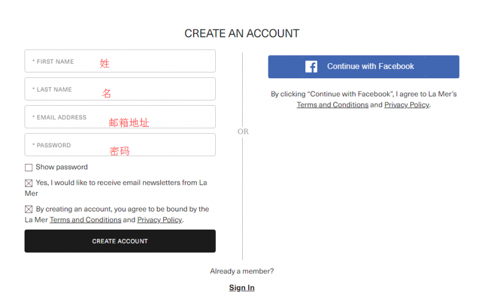Go to Sign In link
503x302 pixels.
click(242, 288)
